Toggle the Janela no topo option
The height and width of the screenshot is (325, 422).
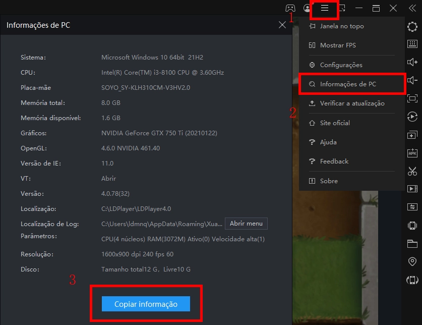click(x=342, y=26)
